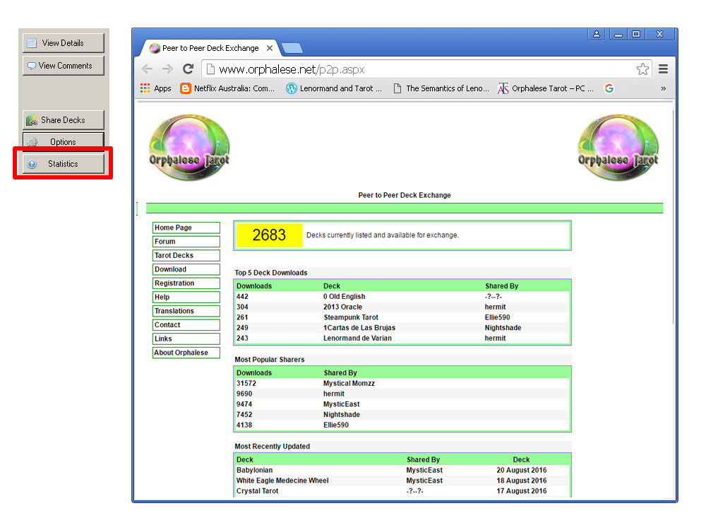Click the Chrome user profile icon
Image resolution: width=706 pixels, height=530 pixels.
pos(597,34)
